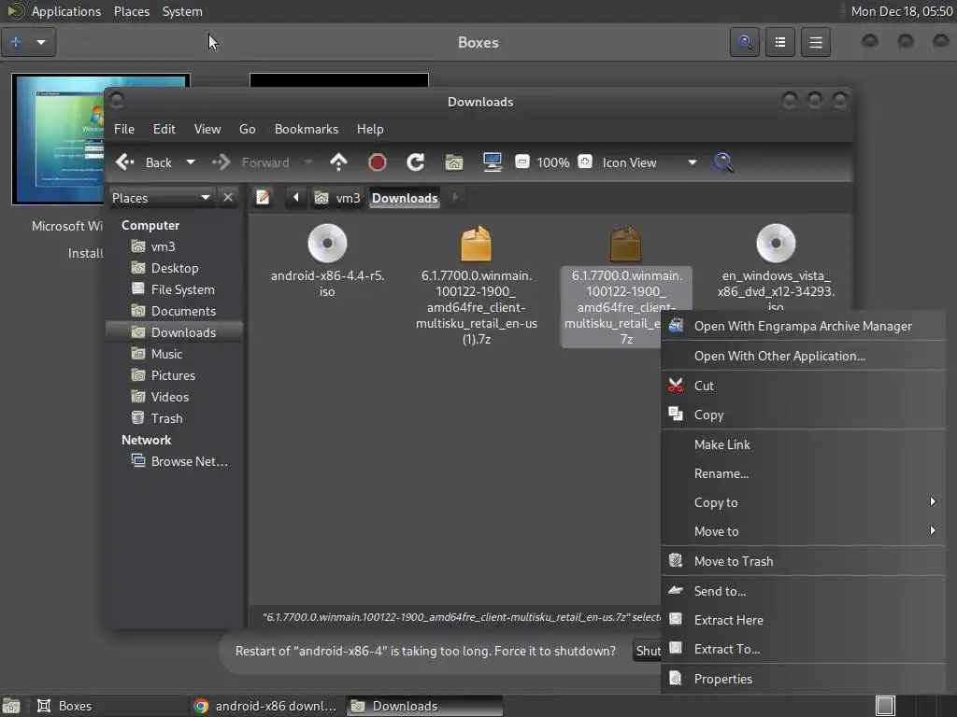Select Documents in the Places sidebar
The height and width of the screenshot is (717, 957).
174,311
